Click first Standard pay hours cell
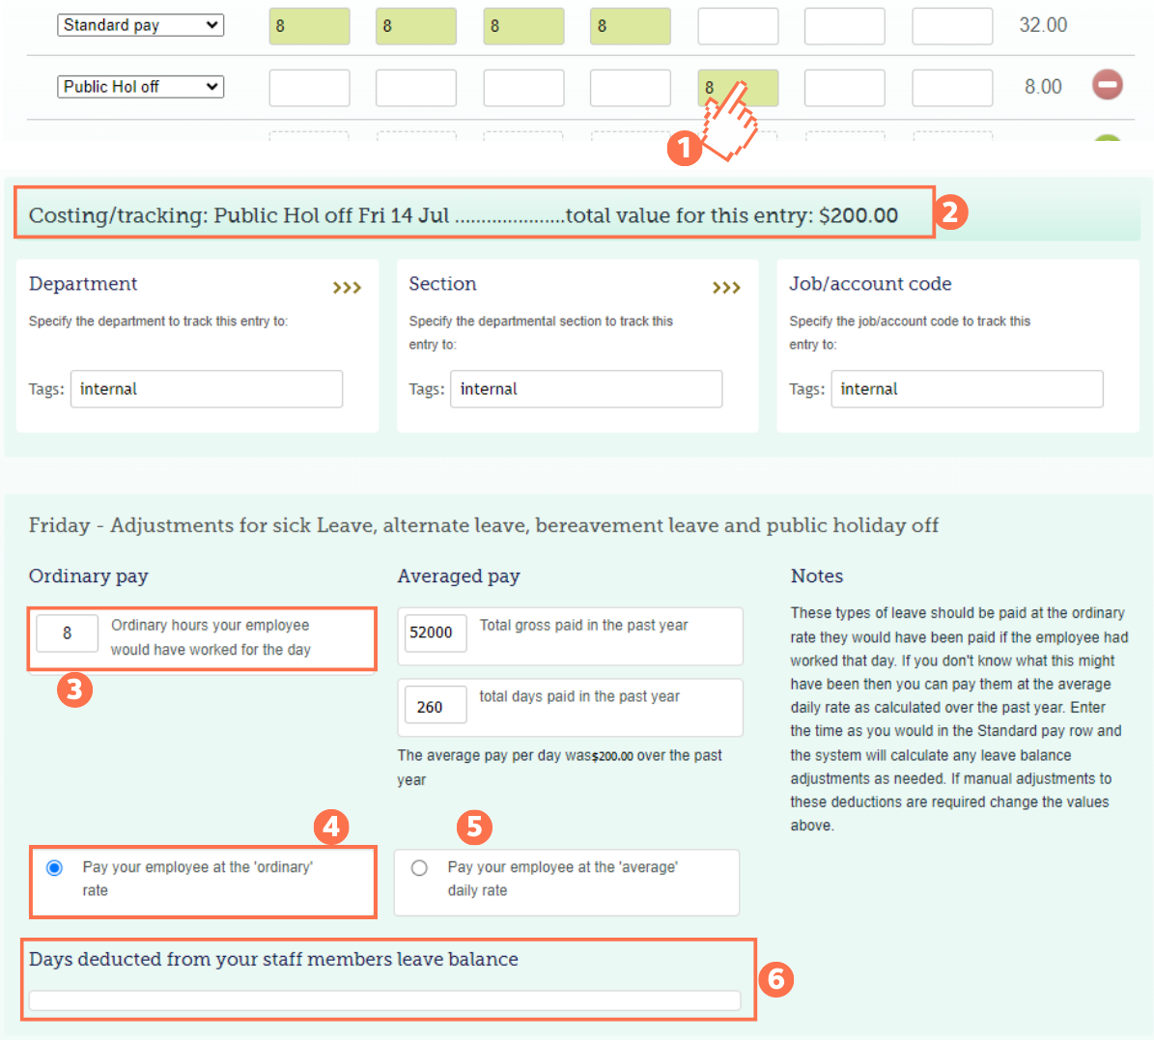The width and height of the screenshot is (1154, 1040). click(309, 26)
